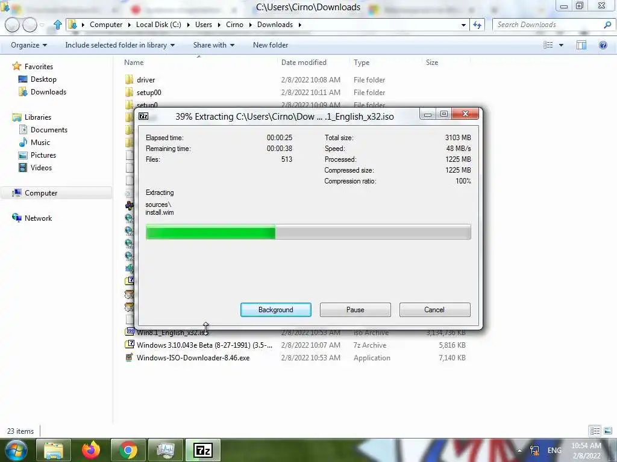
Task: Open the address bar history dropdown
Action: [463, 25]
